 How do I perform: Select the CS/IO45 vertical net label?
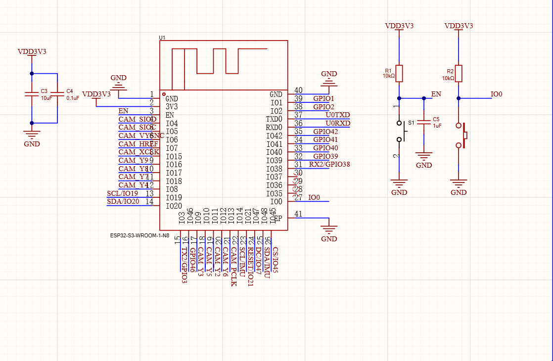coord(275,260)
